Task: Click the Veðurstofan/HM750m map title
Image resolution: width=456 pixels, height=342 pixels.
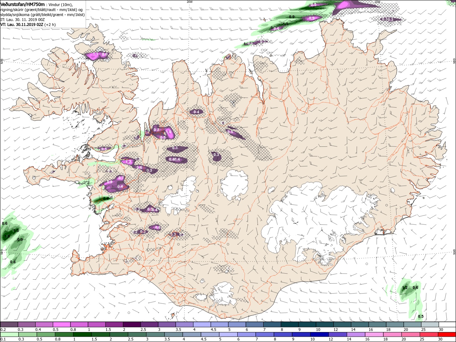Action: pyautogui.click(x=22, y=4)
